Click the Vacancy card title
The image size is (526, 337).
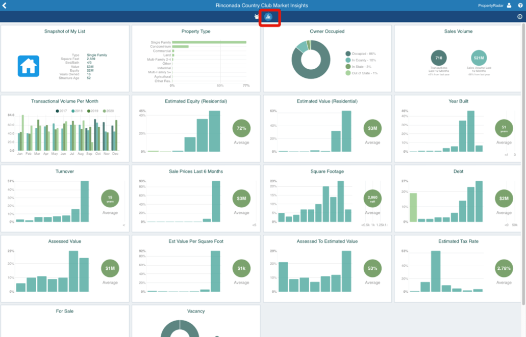(x=196, y=311)
